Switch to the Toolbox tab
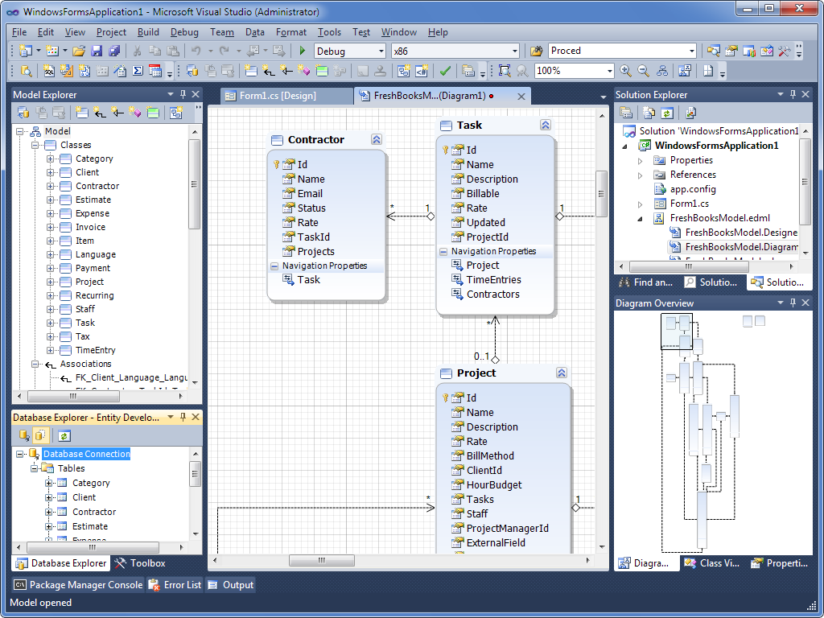 (x=140, y=562)
